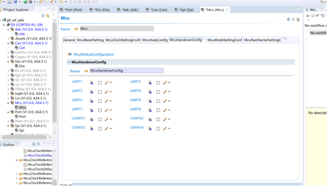Viewport: 327px width, 186px height.
Task: Switch to the *Can (Can) editor tab
Action: tap(157, 10)
